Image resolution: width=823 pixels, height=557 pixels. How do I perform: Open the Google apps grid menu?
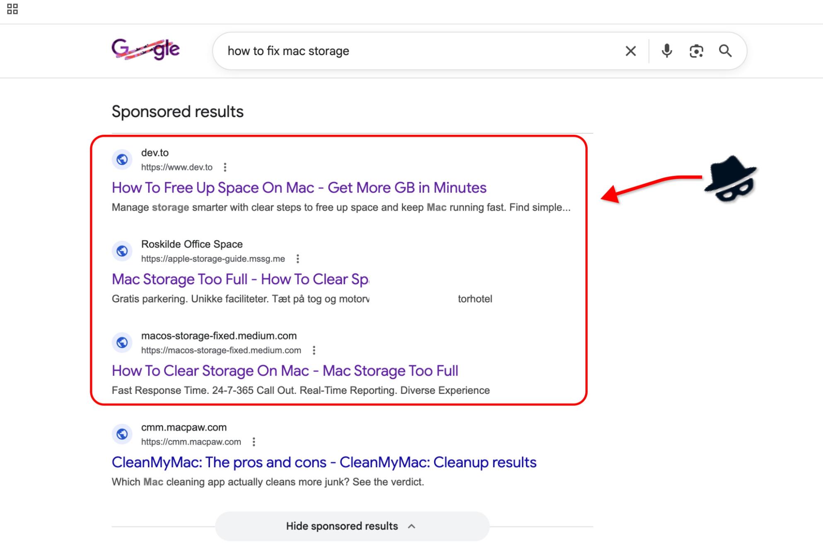point(12,9)
